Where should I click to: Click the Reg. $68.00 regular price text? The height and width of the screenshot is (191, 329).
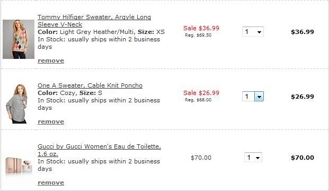point(198,100)
